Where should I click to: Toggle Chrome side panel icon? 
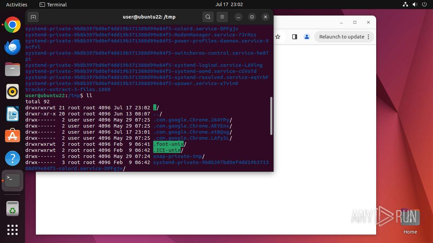tap(294, 37)
